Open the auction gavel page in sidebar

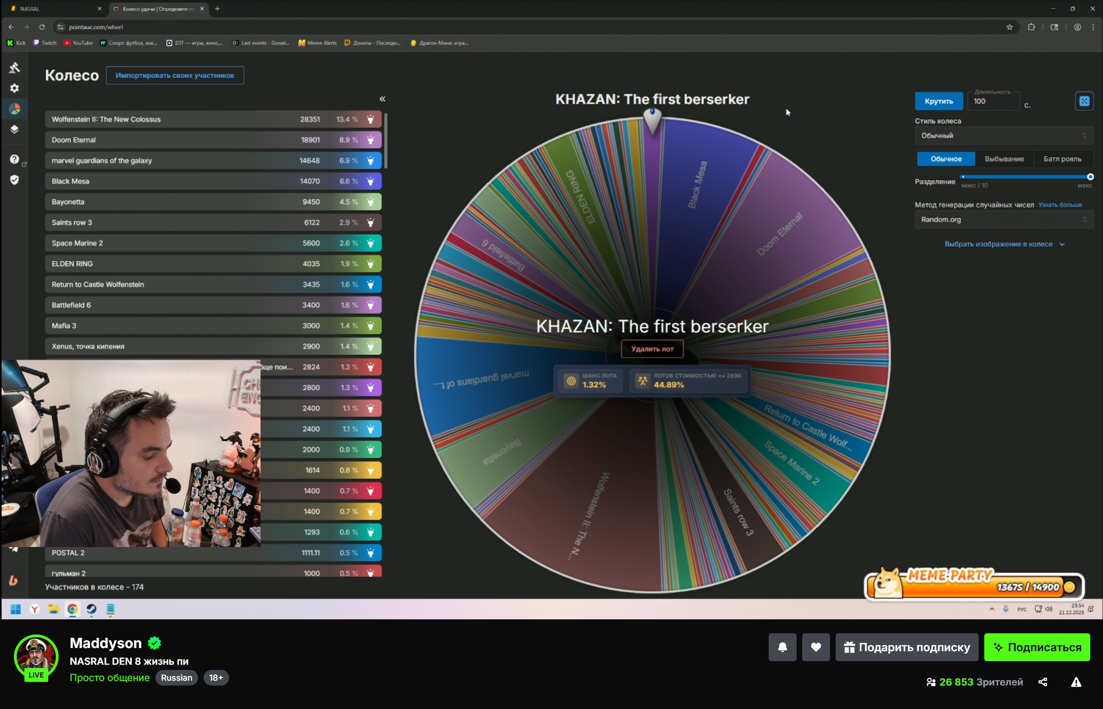click(14, 68)
